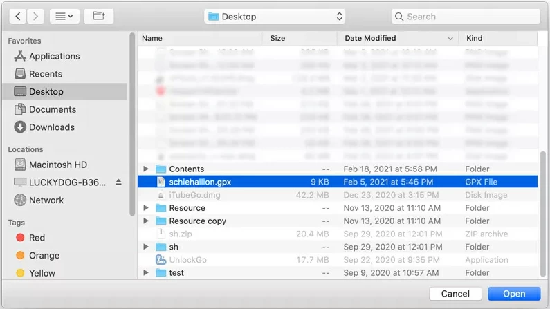Open Applications in the sidebar
The width and height of the screenshot is (550, 309).
coord(54,56)
